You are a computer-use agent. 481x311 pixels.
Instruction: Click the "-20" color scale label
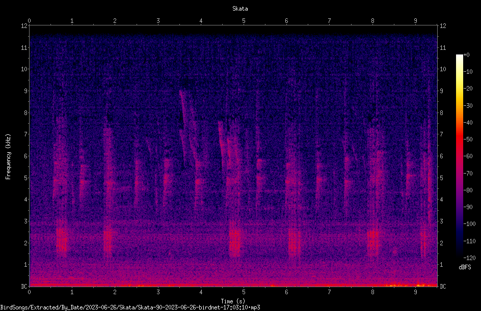pos(468,89)
